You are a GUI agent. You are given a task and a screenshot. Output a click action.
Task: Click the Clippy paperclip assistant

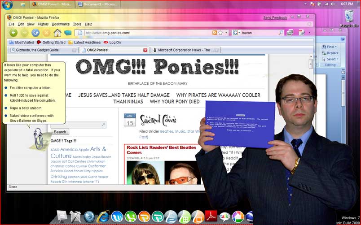pyautogui.click(x=39, y=139)
